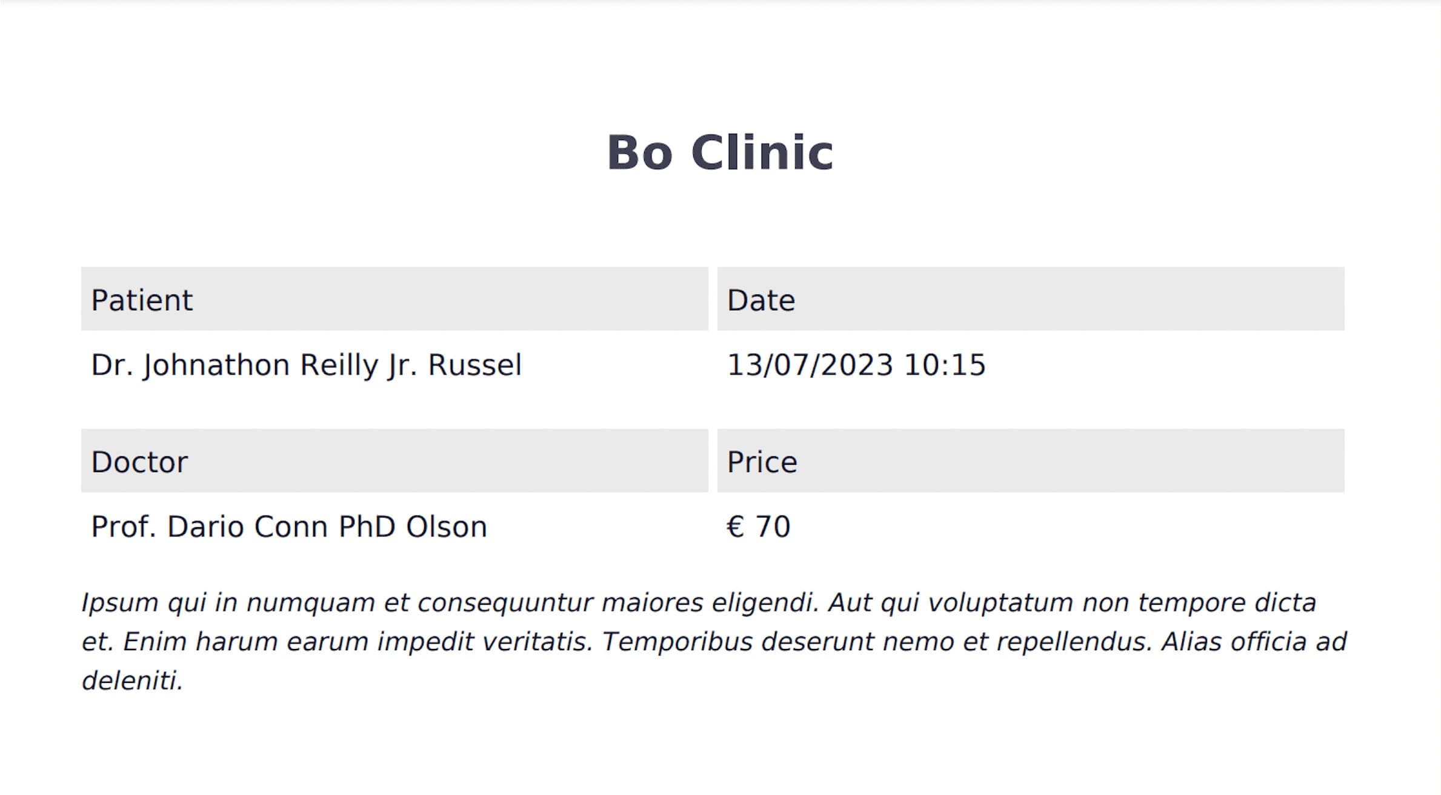Screen dimensions: 1441x795
Task: Click the surname Russel
Action: (474, 365)
